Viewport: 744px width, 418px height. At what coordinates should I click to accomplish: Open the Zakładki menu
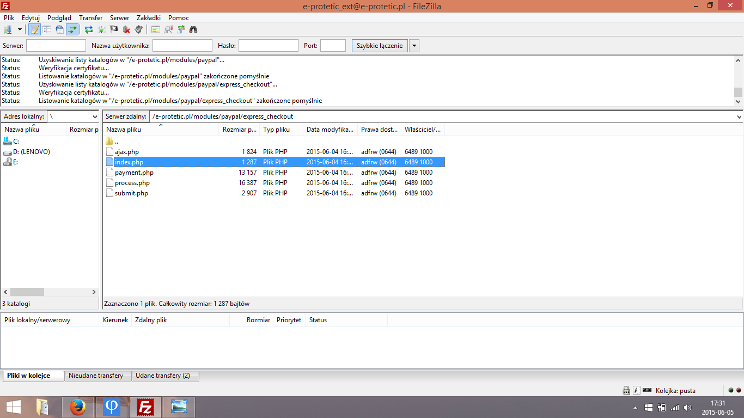[x=149, y=18]
